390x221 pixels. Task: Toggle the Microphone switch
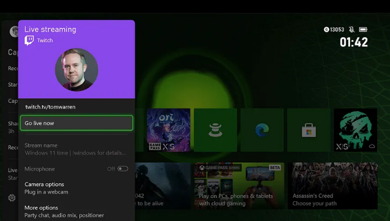coord(123,169)
